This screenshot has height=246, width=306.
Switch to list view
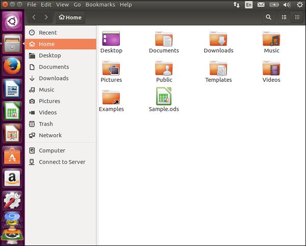tap(284, 17)
